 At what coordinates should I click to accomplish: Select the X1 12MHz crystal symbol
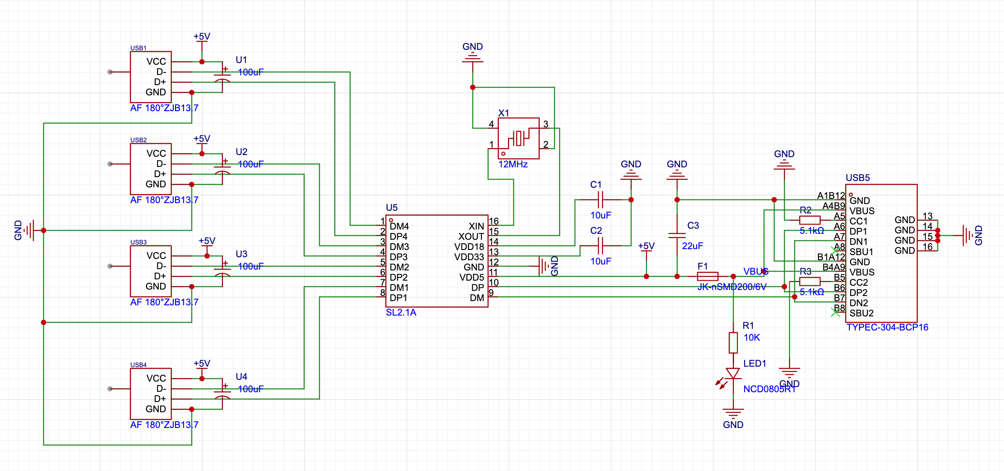(x=518, y=138)
